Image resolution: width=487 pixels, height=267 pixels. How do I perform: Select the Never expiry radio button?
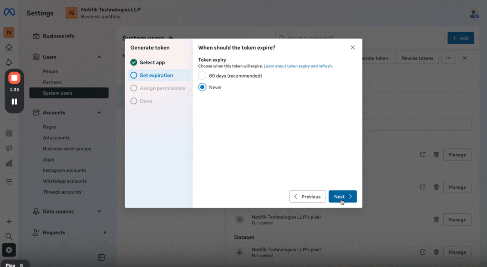click(x=203, y=87)
